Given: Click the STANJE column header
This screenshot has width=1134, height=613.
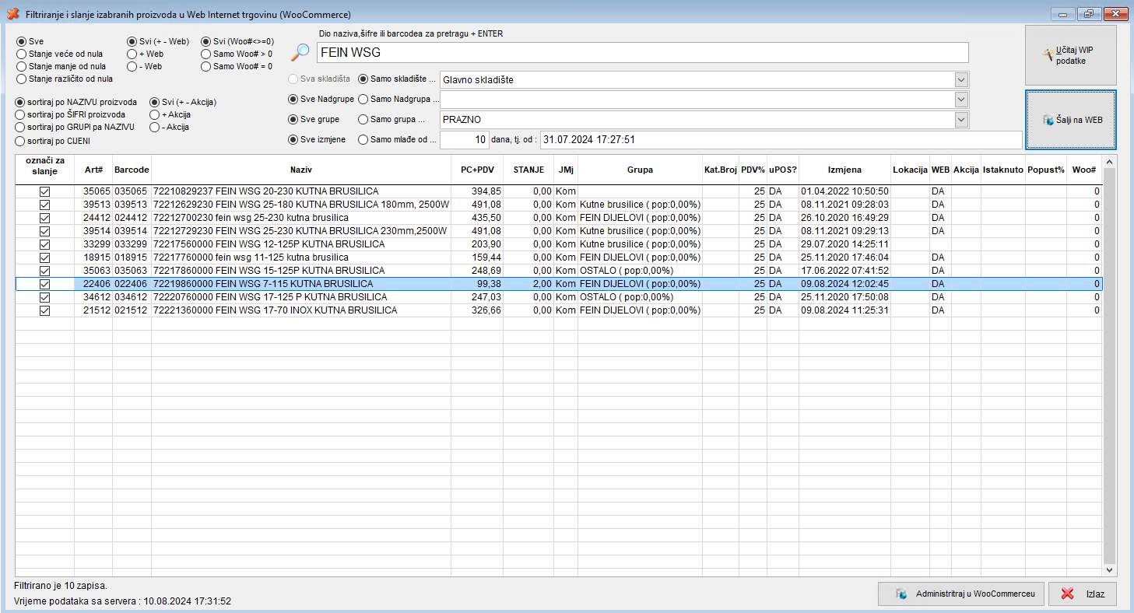Looking at the screenshot, I should point(528,170).
